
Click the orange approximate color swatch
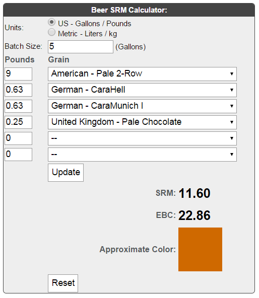[x=200, y=249]
